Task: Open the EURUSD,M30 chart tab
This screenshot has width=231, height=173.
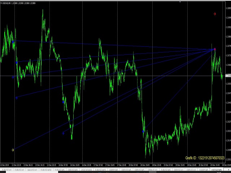Action: (x=46, y=170)
